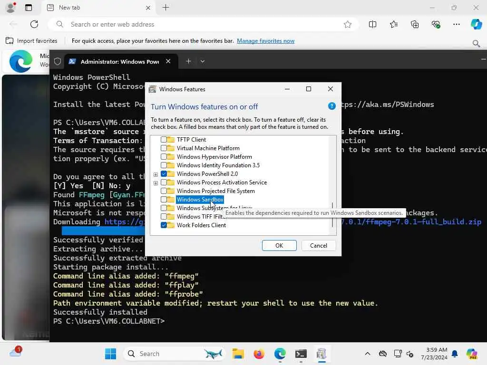
Task: Expand Windows Process Activation Service node
Action: pos(156,183)
